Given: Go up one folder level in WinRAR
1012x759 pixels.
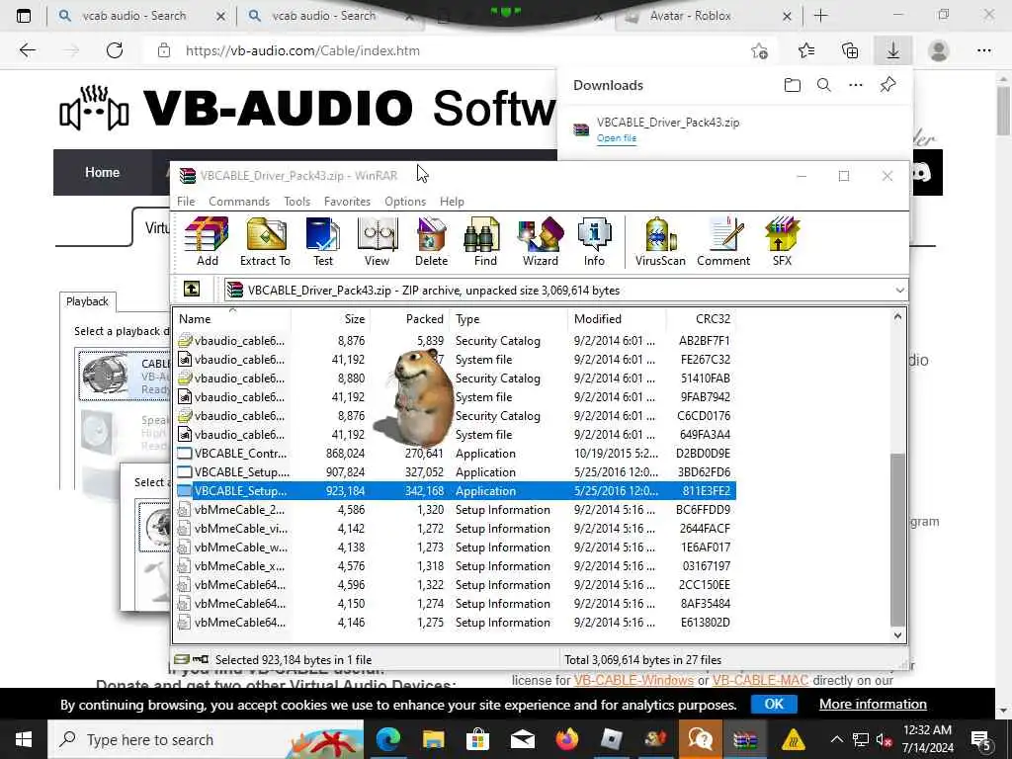Looking at the screenshot, I should tap(192, 290).
